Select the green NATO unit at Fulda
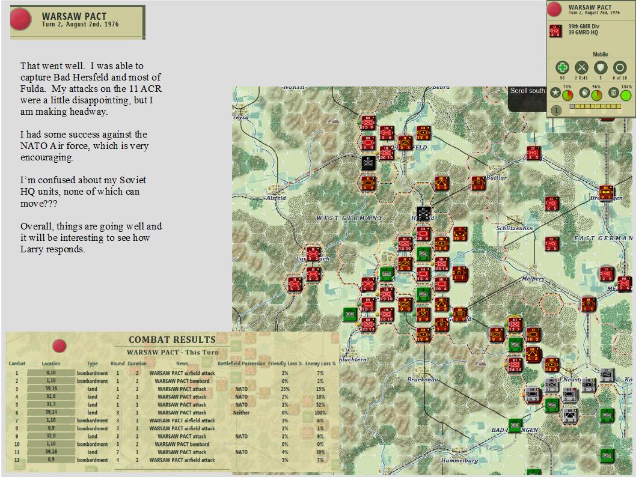636x477 pixels. (386, 275)
